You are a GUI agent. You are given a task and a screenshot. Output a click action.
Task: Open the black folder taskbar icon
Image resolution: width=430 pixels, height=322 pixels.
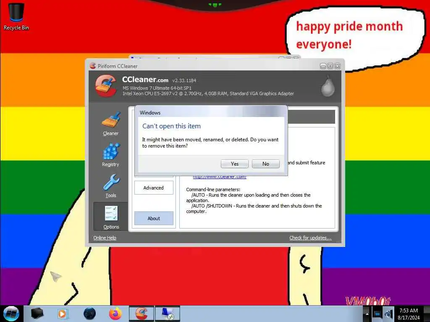pos(37,314)
